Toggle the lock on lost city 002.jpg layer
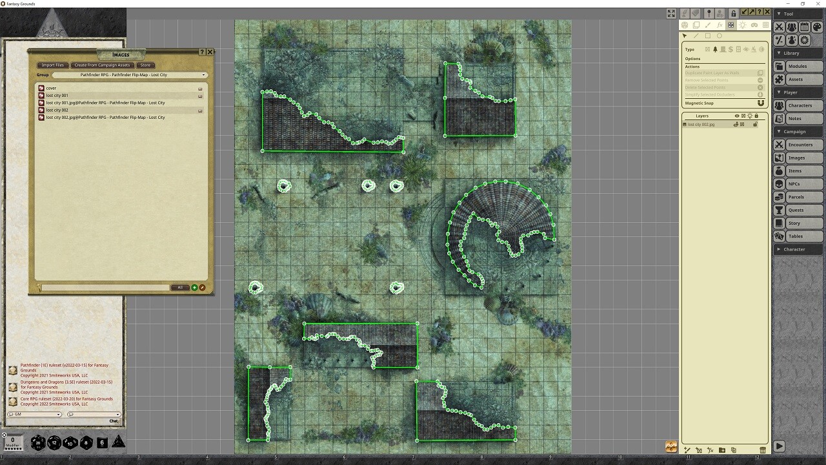 click(755, 124)
